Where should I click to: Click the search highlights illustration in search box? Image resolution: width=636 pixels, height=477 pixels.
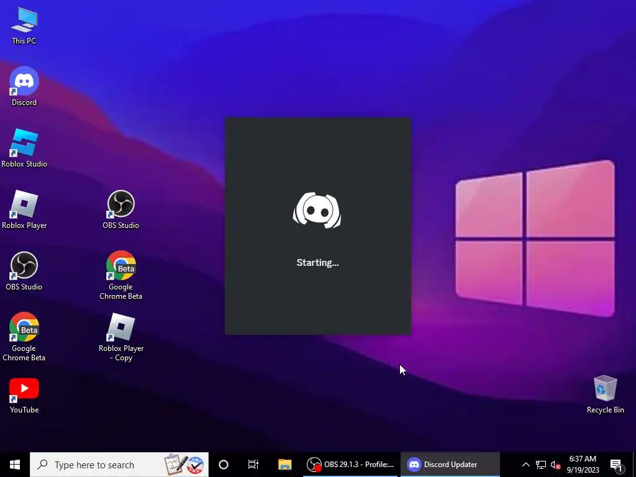184,465
